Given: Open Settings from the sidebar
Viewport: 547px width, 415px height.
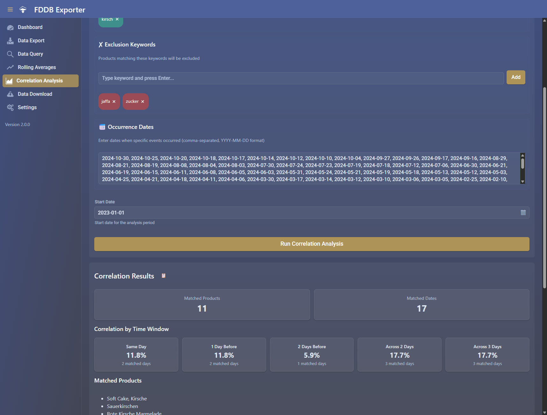Looking at the screenshot, I should click(27, 108).
